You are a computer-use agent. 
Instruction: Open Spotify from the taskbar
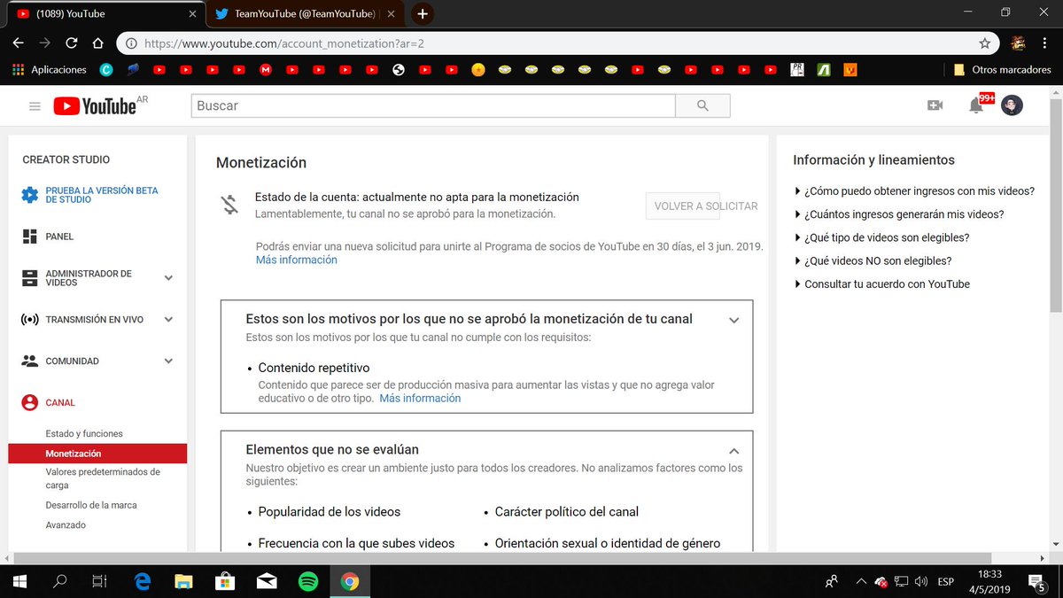tap(307, 581)
